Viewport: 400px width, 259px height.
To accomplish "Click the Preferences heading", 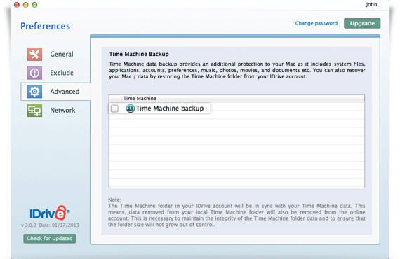I will [45, 26].
